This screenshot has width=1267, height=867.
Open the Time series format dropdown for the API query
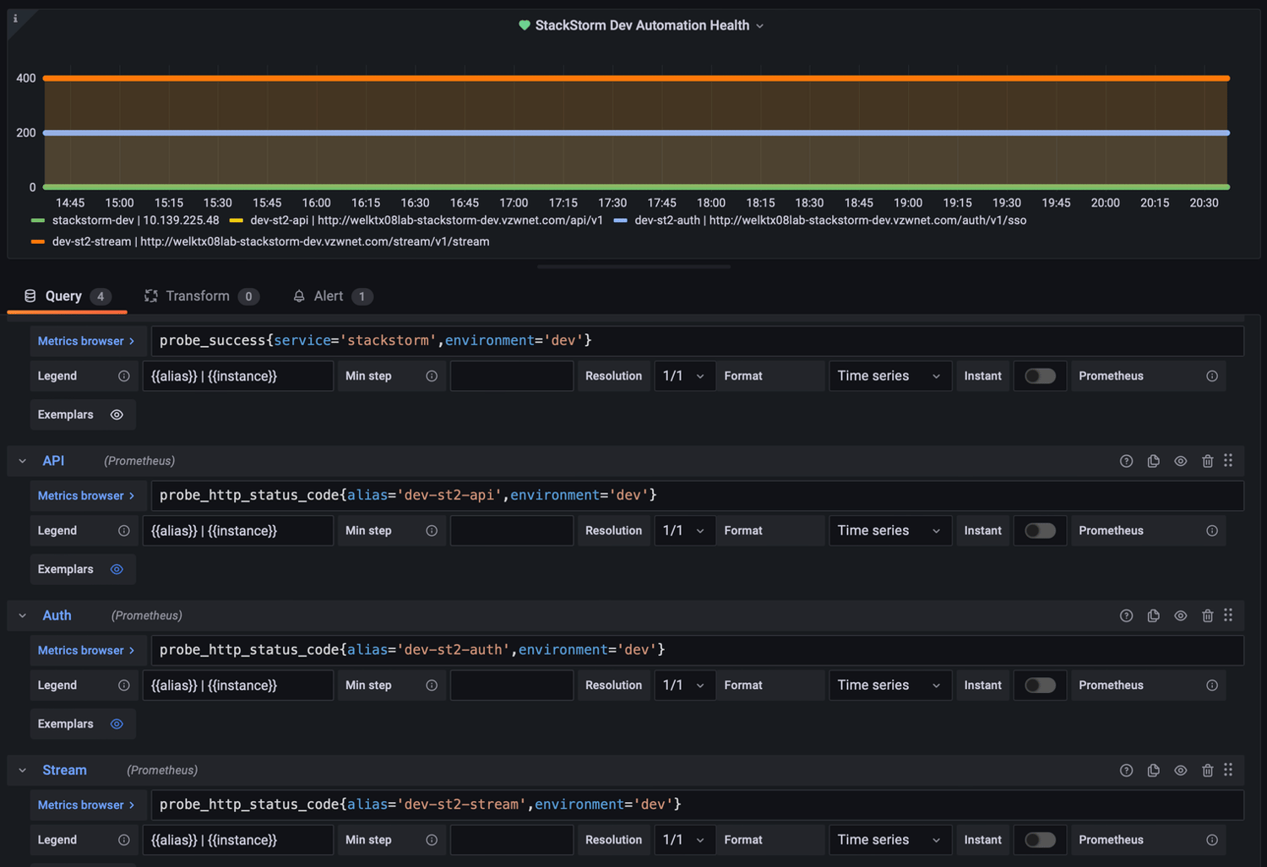pos(889,530)
